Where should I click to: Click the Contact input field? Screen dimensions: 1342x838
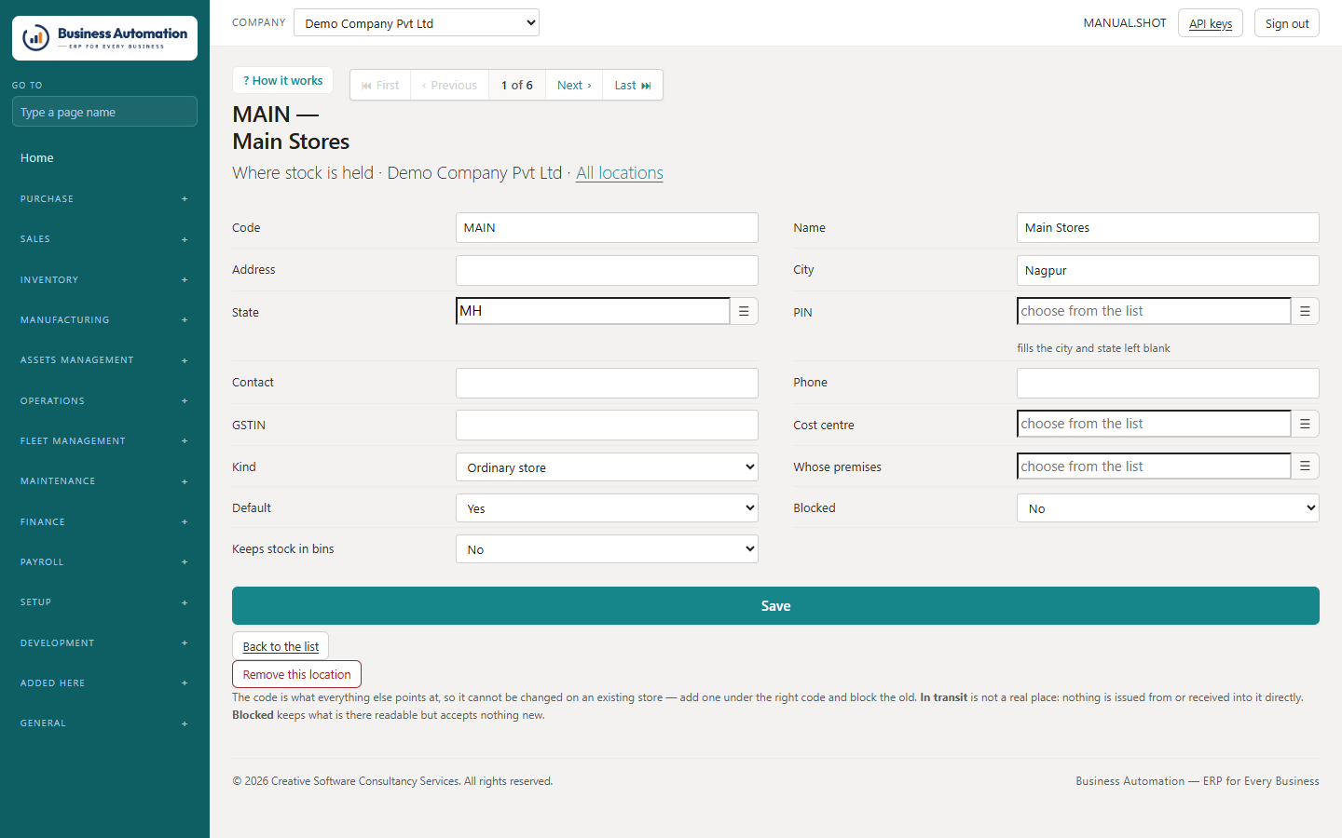[x=607, y=383]
